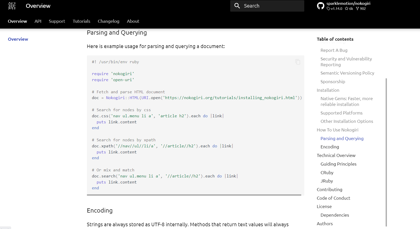Click the Table of contents title

(335, 39)
